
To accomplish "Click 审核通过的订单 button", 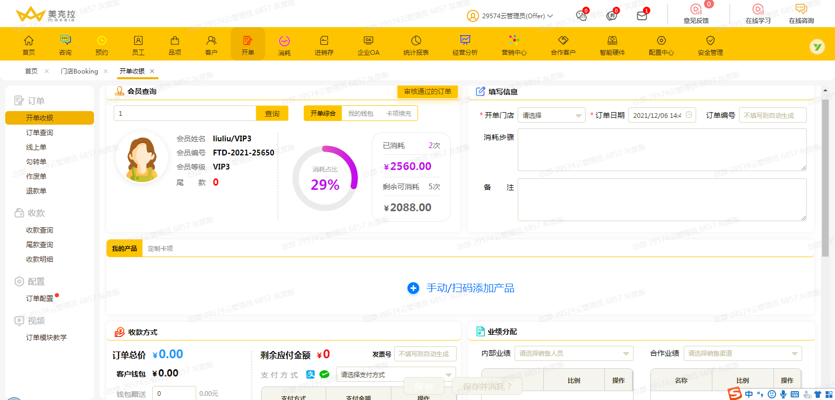I will click(427, 91).
